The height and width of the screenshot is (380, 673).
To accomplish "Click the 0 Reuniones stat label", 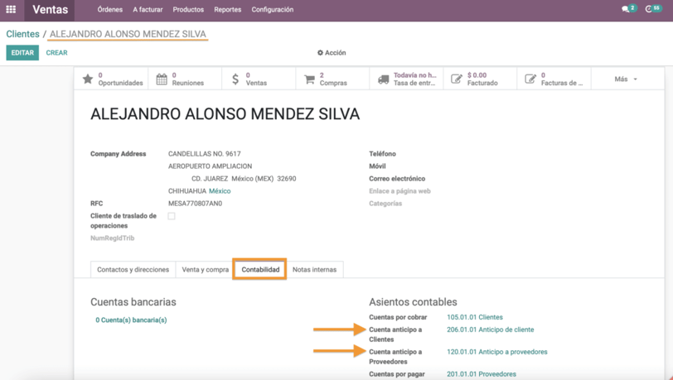I will (188, 79).
